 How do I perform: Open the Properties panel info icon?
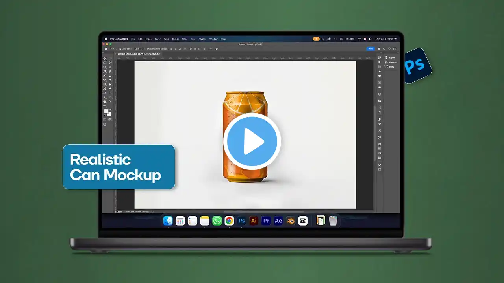coord(380,94)
